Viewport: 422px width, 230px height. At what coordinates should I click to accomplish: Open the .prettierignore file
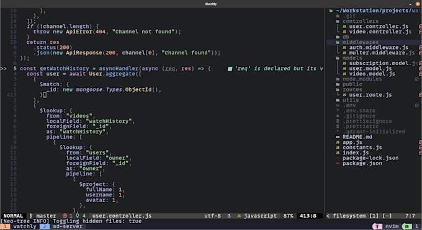tap(367, 121)
